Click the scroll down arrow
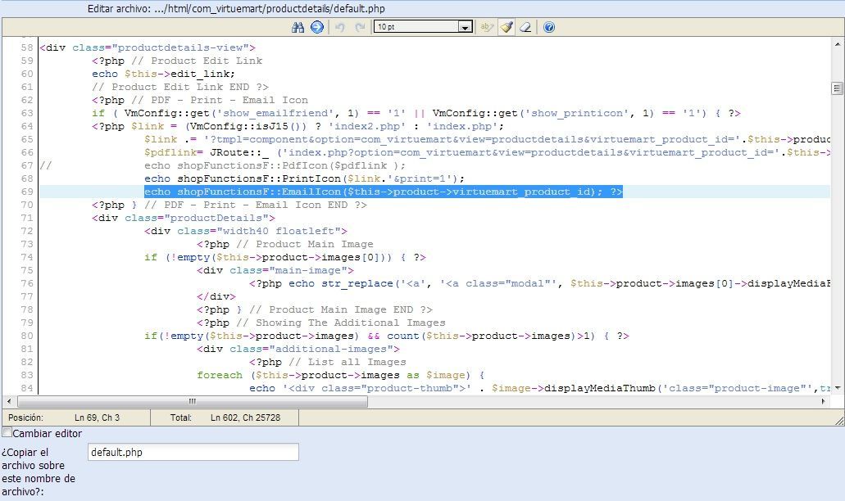Image resolution: width=845 pixels, height=501 pixels. click(837, 388)
